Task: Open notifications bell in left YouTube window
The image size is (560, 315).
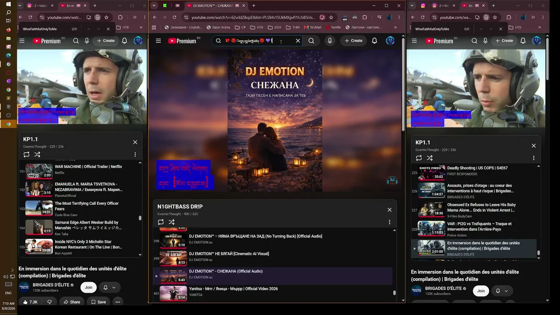Action: (x=125, y=41)
